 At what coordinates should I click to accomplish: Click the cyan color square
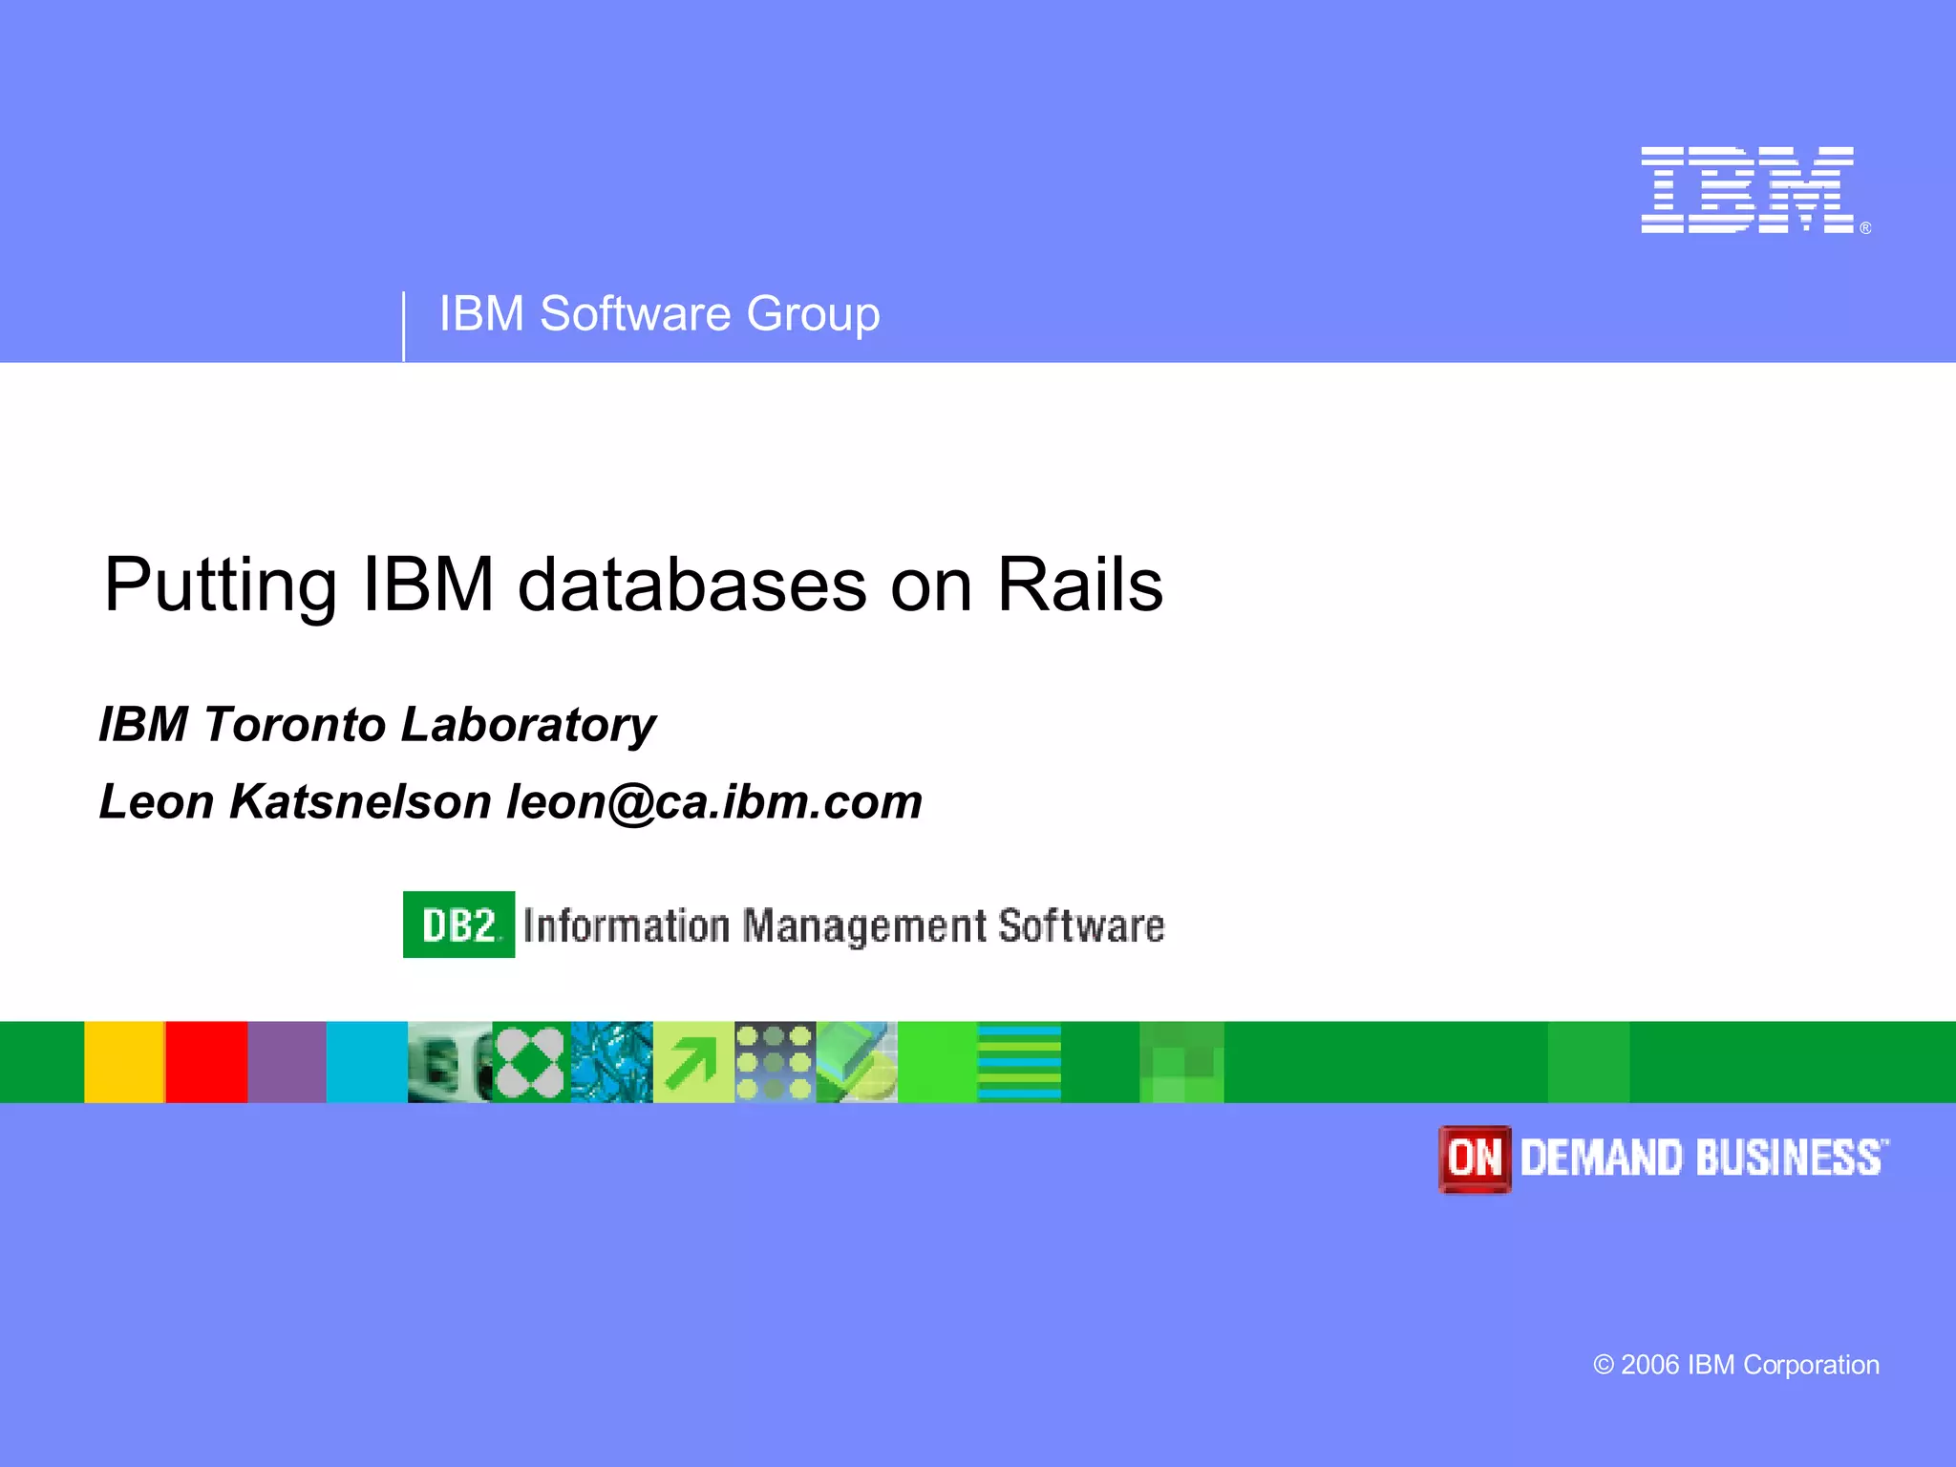(x=367, y=1062)
